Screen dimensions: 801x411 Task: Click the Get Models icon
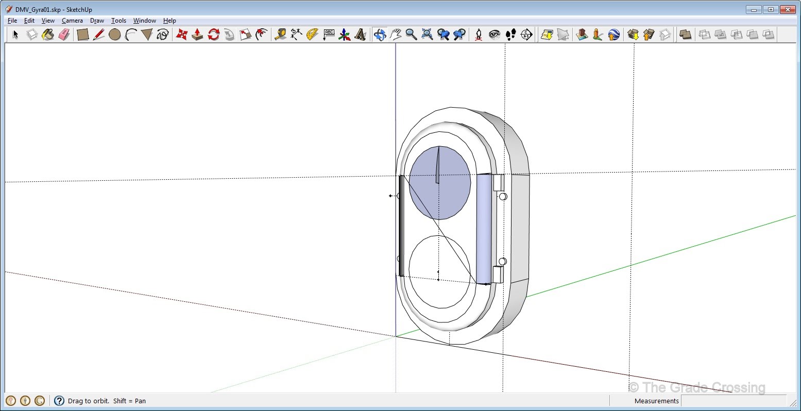(x=633, y=35)
